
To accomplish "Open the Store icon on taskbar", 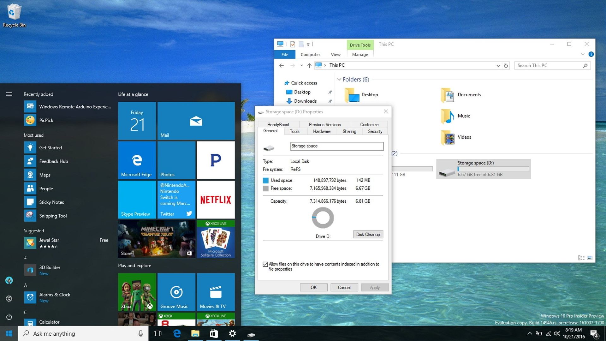I will [214, 333].
